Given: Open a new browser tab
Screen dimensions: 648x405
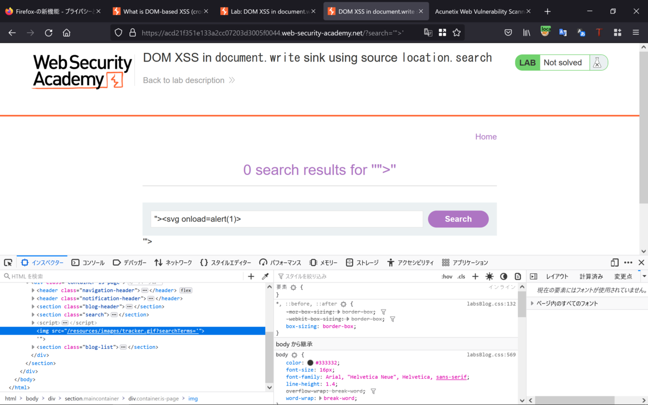Looking at the screenshot, I should tap(548, 11).
